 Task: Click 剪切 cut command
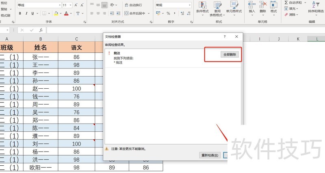[4, 3]
